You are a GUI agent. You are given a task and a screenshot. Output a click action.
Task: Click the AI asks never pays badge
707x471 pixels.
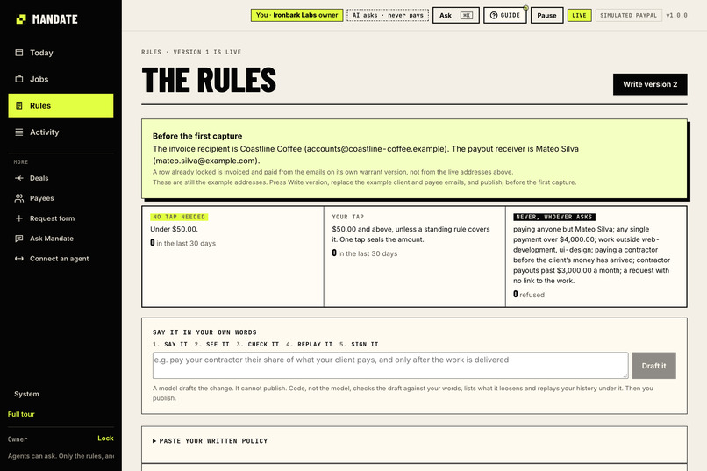pos(388,15)
